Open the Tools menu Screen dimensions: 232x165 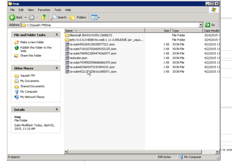click(x=58, y=10)
